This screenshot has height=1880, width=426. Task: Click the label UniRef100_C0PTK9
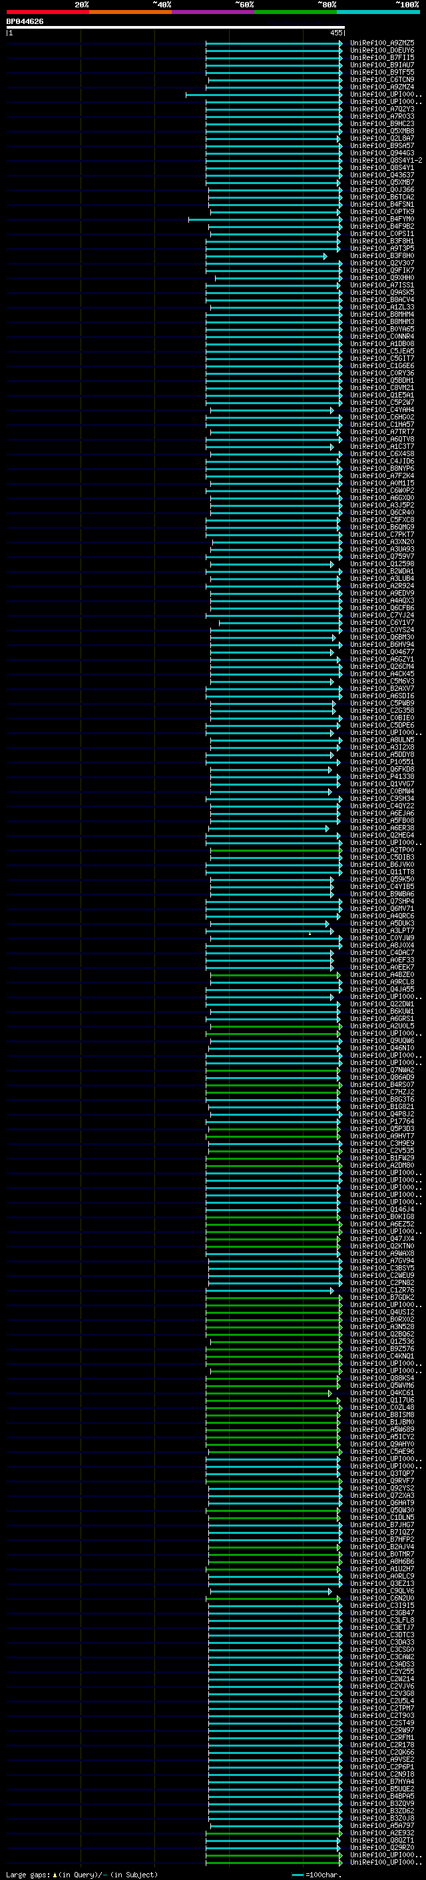pyautogui.click(x=382, y=211)
